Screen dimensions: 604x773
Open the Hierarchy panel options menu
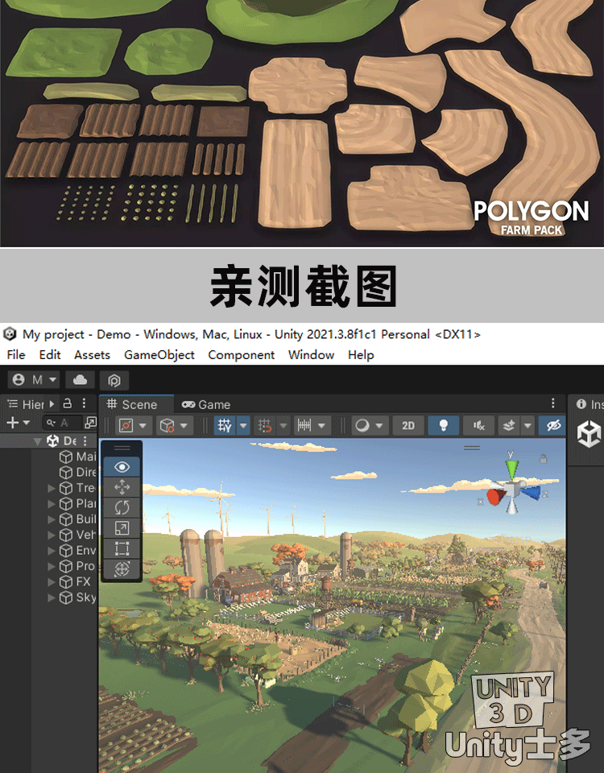pos(85,403)
